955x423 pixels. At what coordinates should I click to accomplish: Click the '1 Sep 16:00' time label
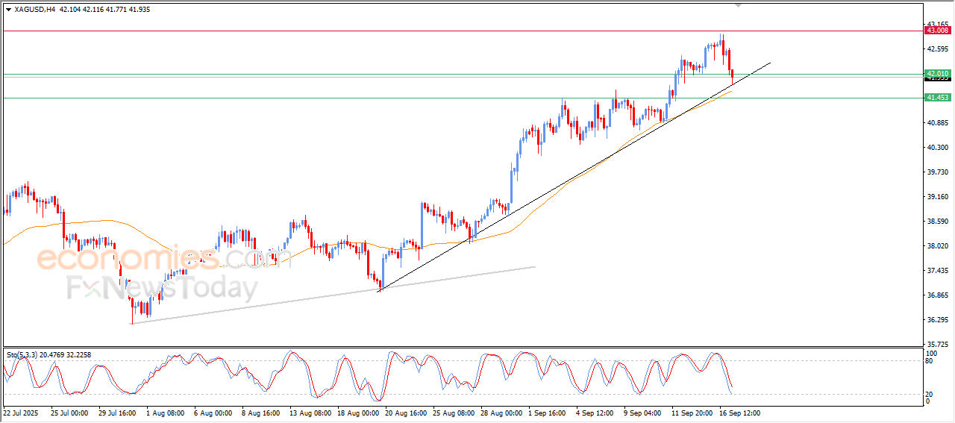click(548, 413)
